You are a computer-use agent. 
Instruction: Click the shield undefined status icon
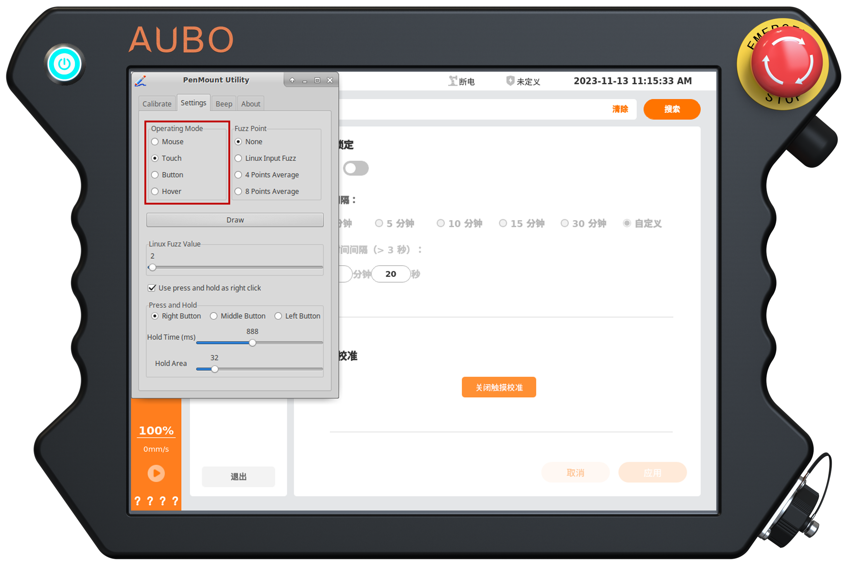(x=510, y=81)
